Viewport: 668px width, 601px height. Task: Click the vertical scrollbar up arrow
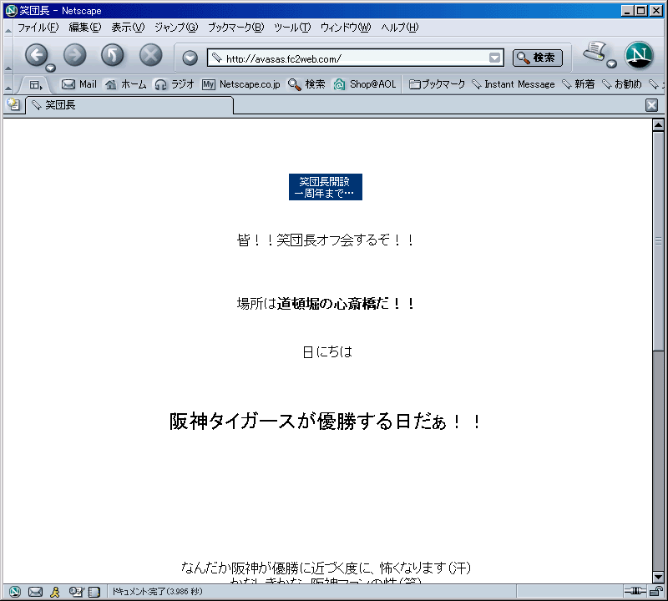click(x=658, y=125)
